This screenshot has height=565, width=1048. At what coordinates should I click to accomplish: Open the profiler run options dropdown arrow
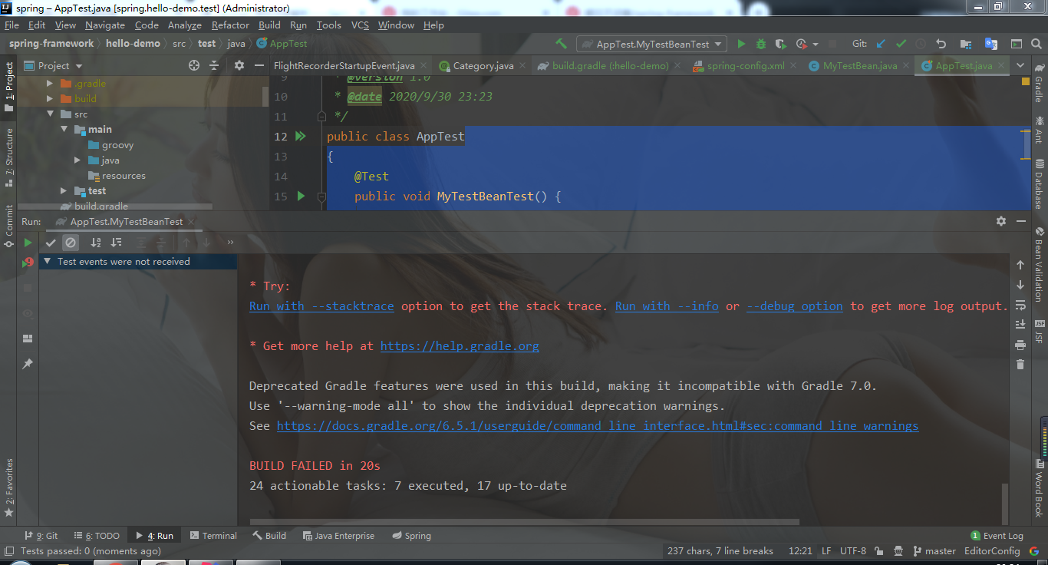click(815, 45)
